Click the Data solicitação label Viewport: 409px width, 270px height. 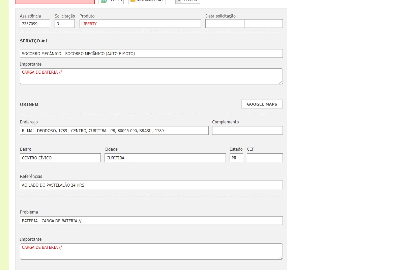pos(221,16)
